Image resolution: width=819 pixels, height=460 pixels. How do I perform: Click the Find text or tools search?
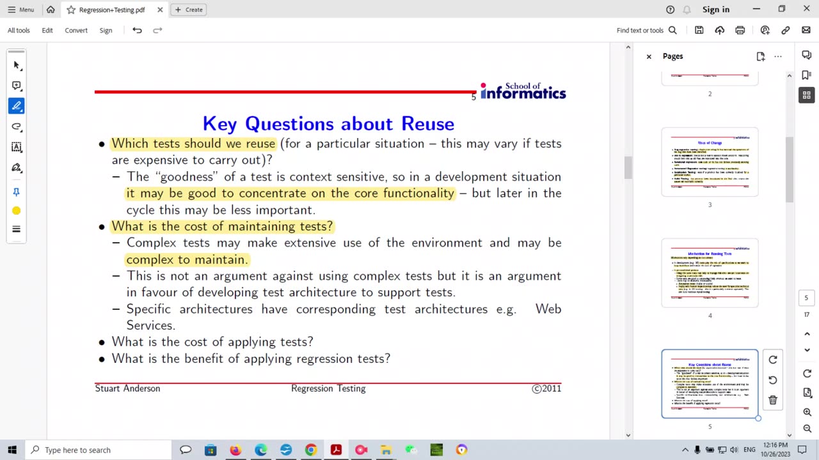click(x=646, y=30)
